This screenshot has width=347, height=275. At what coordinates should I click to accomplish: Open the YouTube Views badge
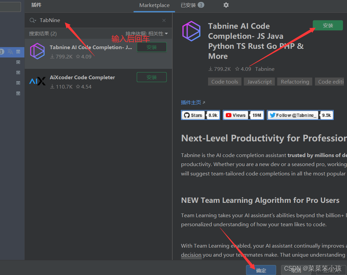pyautogui.click(x=243, y=115)
